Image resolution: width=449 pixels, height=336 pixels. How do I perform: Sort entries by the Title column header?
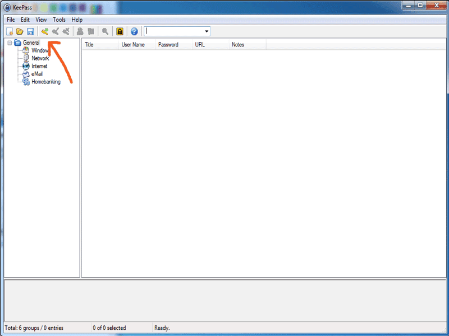pyautogui.click(x=100, y=45)
